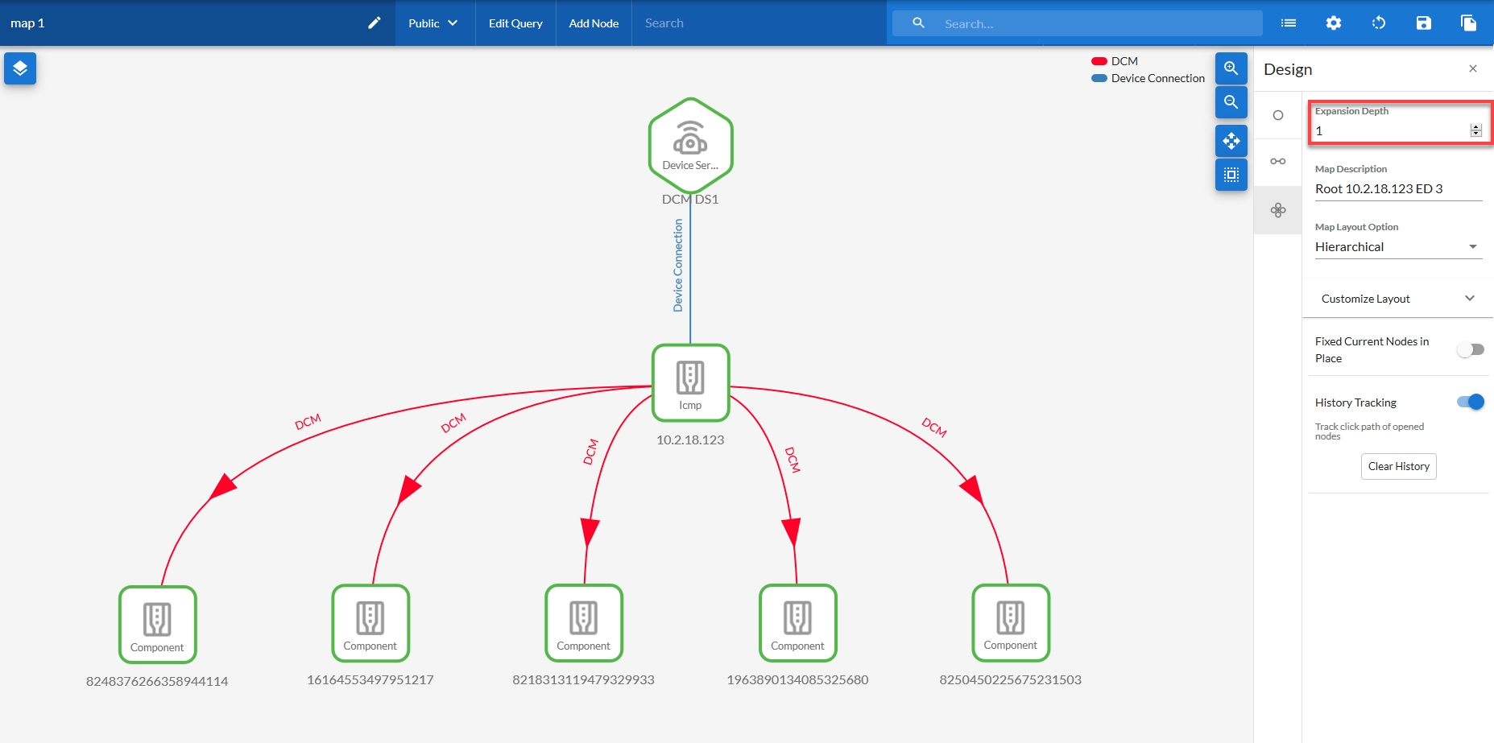Close the Design panel

(x=1473, y=69)
